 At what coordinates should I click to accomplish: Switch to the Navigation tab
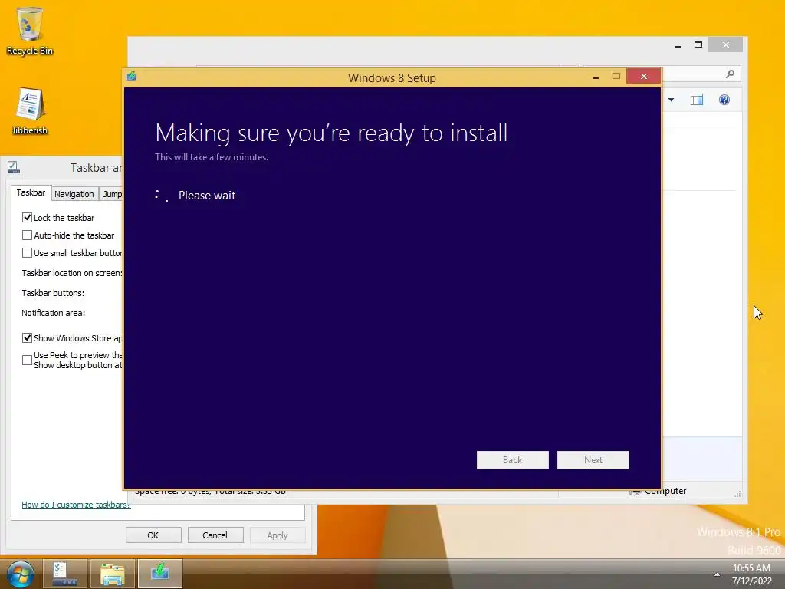point(74,194)
